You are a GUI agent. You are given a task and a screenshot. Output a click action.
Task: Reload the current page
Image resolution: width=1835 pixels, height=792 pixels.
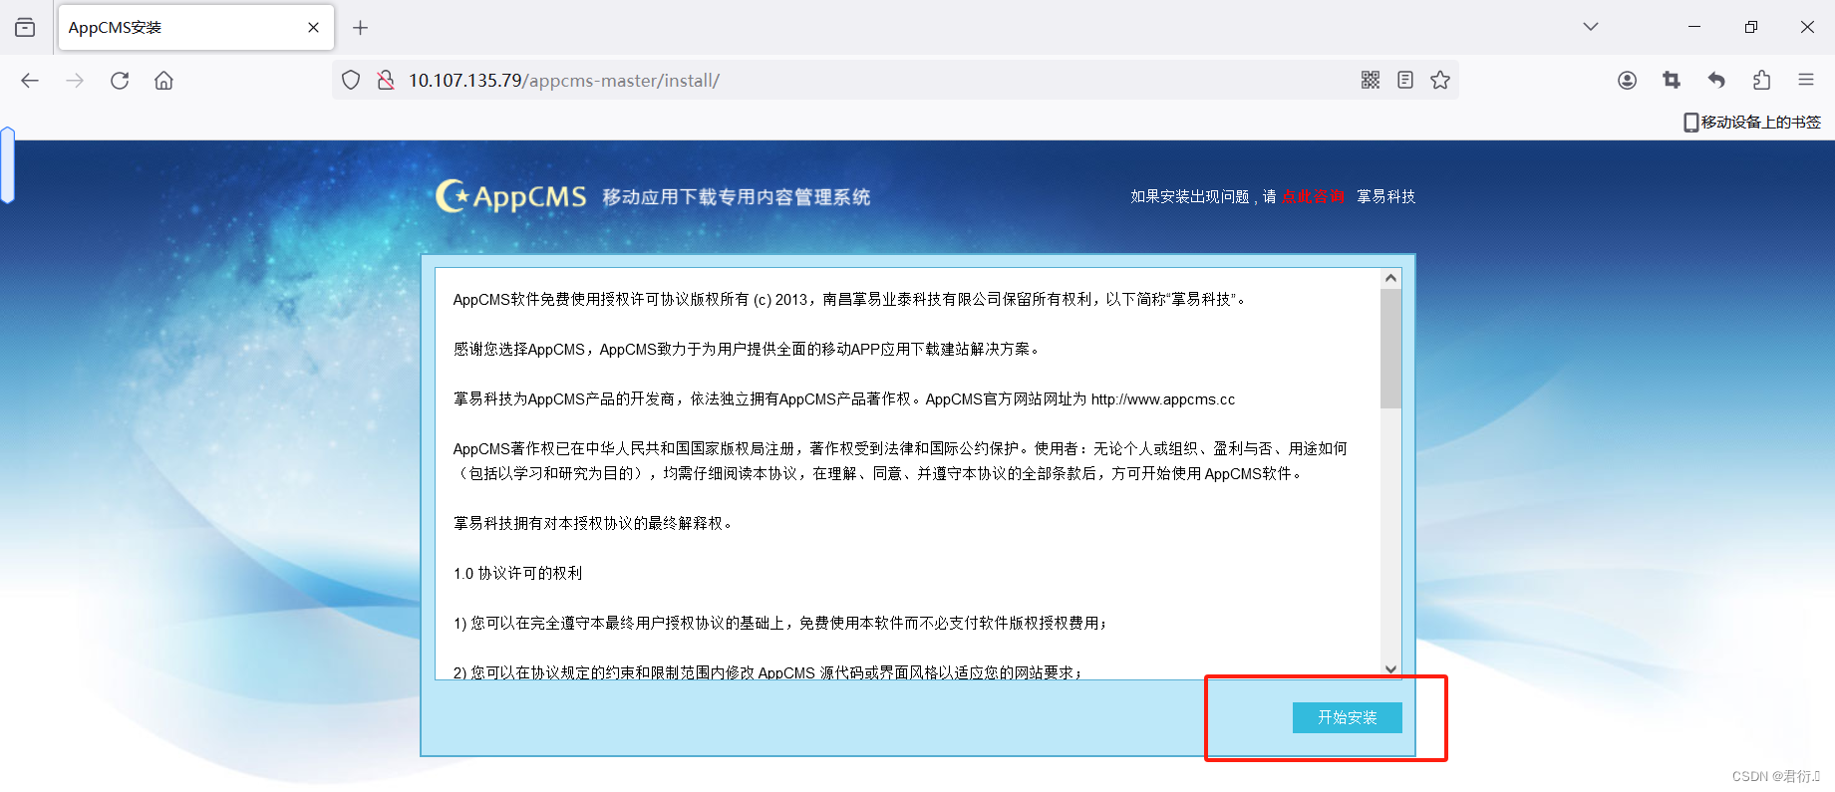(120, 81)
